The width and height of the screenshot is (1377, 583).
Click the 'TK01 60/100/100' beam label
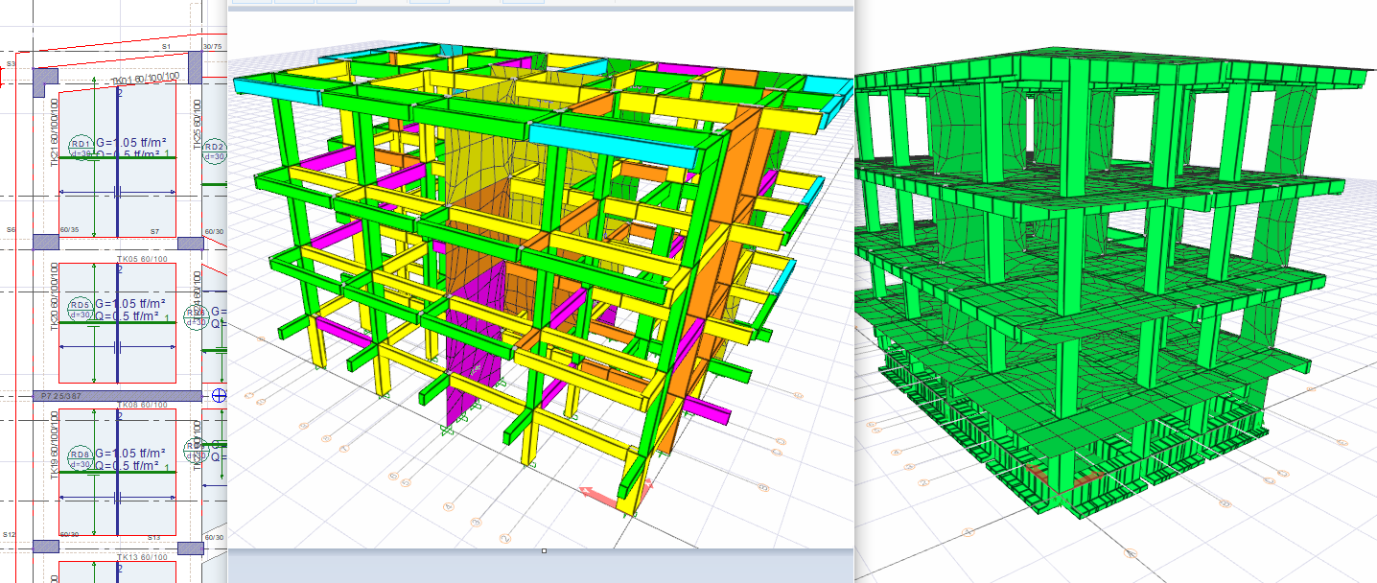click(x=145, y=79)
